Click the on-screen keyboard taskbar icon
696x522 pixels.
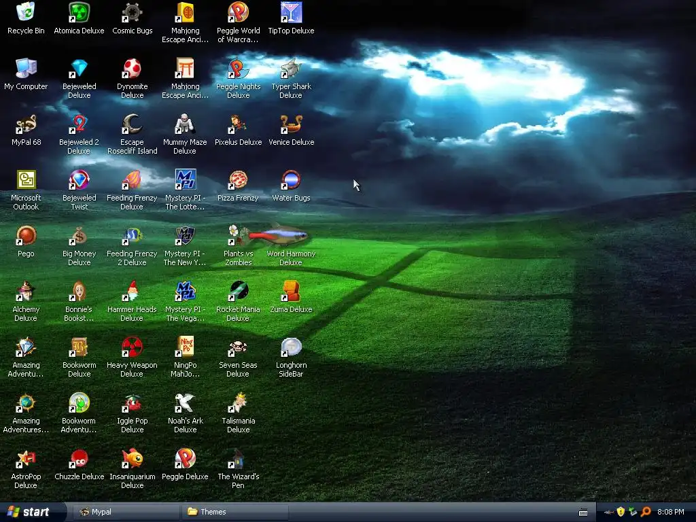click(583, 512)
